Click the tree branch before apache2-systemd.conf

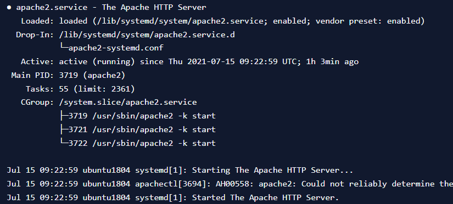(x=64, y=47)
